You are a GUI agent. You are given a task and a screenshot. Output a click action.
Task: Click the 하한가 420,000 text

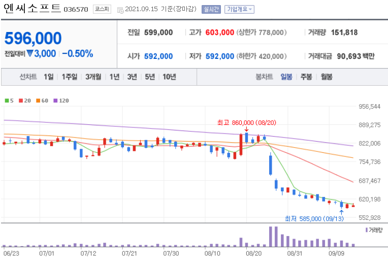click(262, 56)
